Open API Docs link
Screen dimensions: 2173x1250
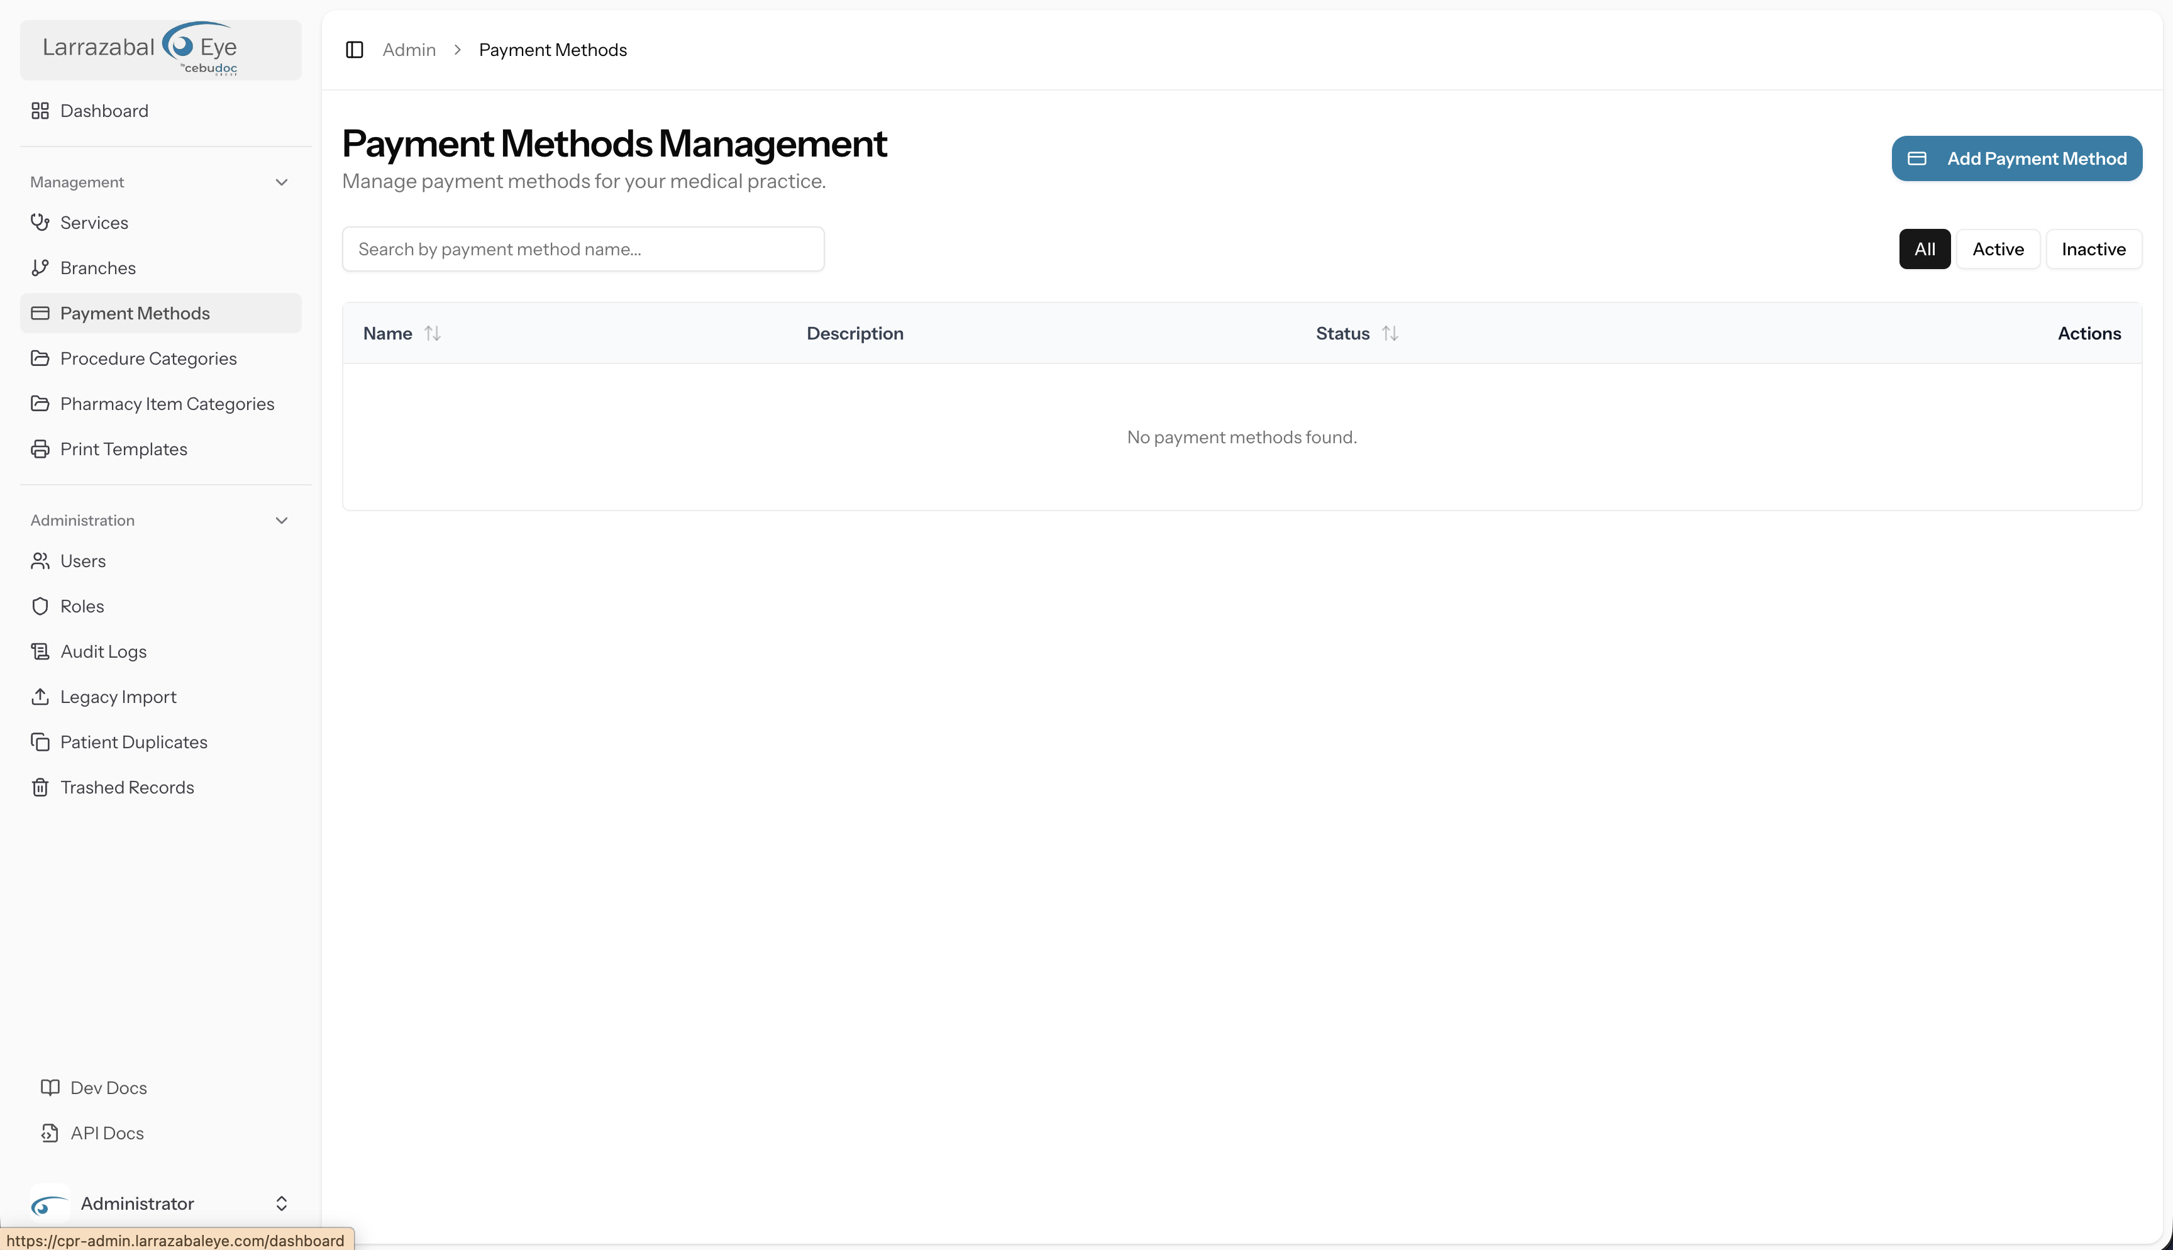tap(162, 1133)
